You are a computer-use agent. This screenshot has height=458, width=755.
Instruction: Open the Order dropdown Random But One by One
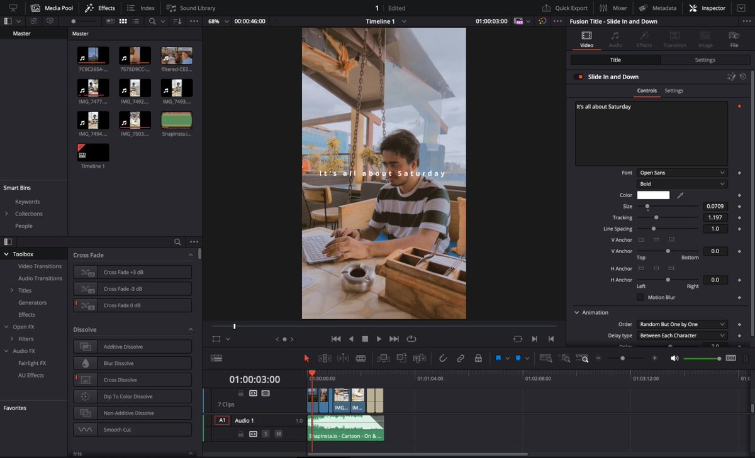[x=682, y=324]
